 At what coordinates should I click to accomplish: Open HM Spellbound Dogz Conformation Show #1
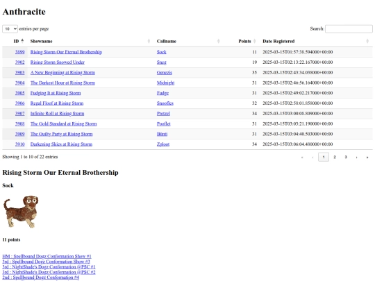47,257
